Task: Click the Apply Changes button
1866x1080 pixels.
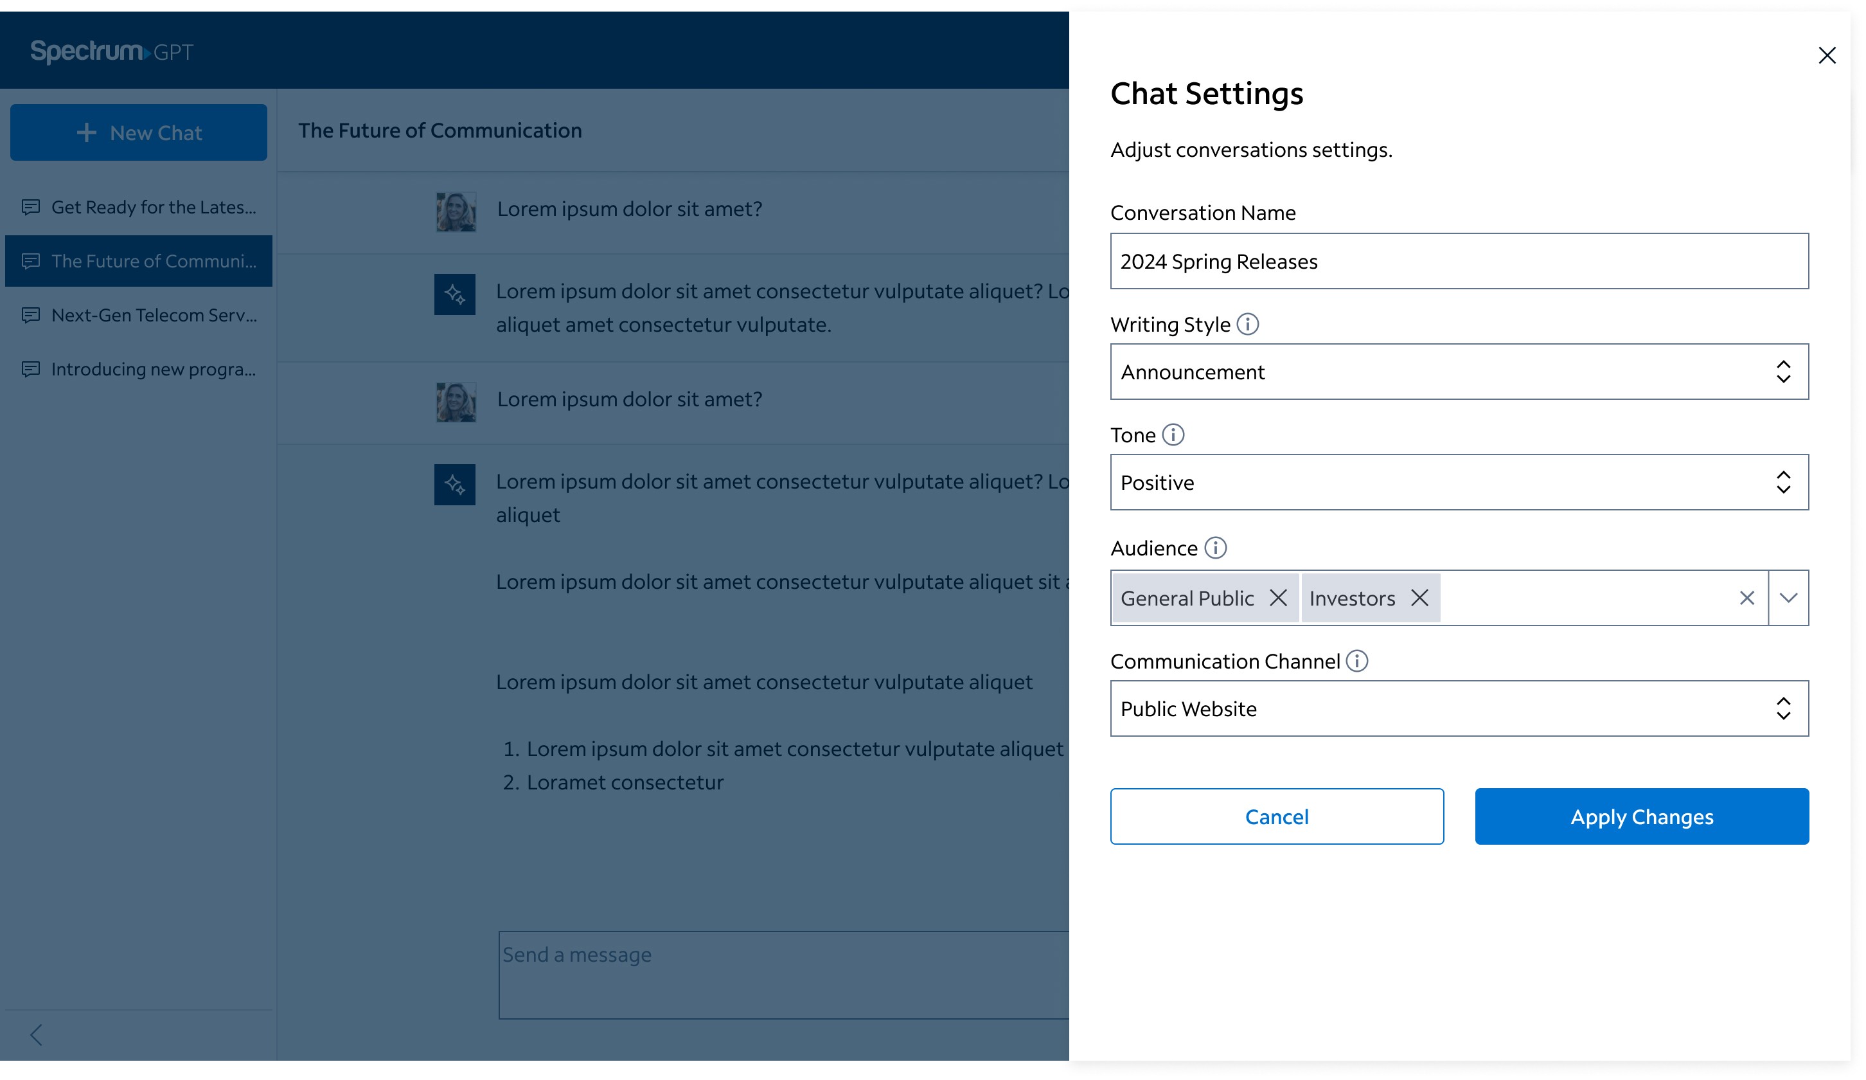Action: pyautogui.click(x=1642, y=816)
